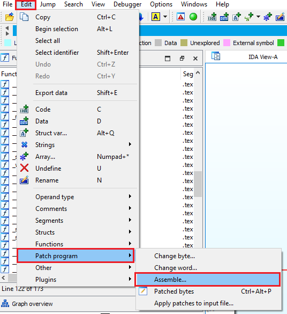
Task: Click the Functions window vertical scrollbar thumb
Action: (198, 184)
